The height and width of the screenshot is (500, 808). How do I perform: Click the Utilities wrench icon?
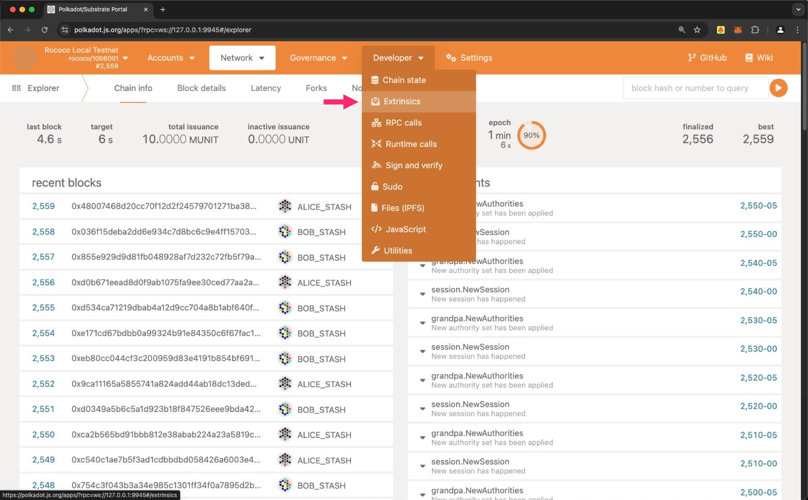[375, 250]
